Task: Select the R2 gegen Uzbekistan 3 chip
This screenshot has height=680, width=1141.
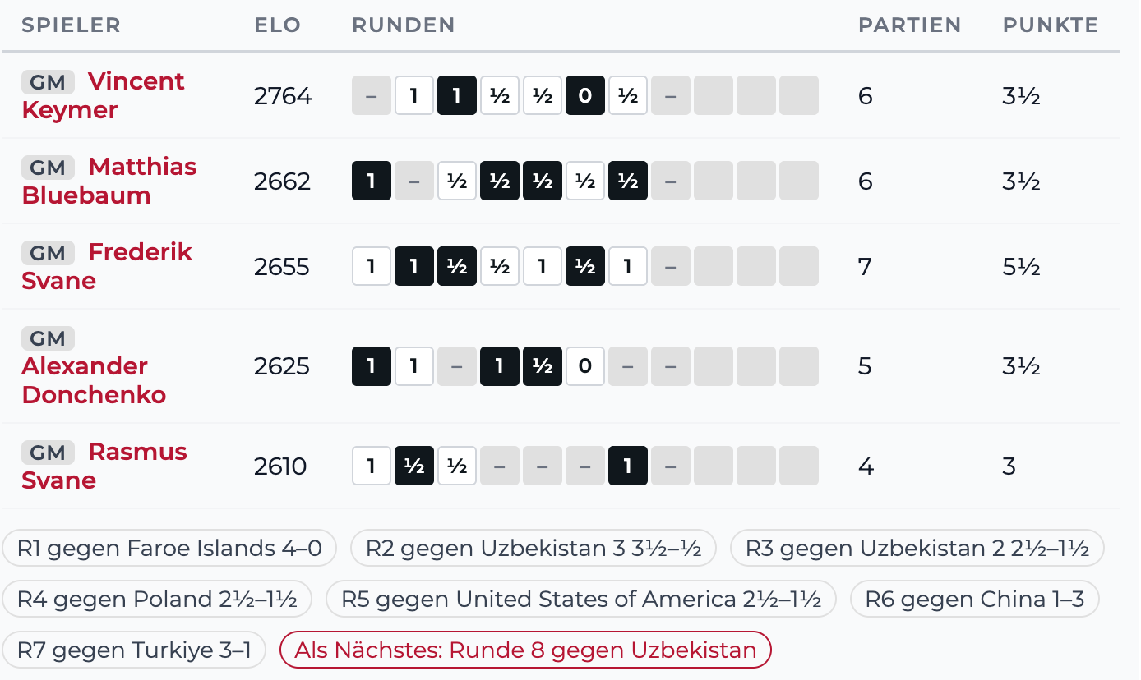Action: (x=534, y=548)
